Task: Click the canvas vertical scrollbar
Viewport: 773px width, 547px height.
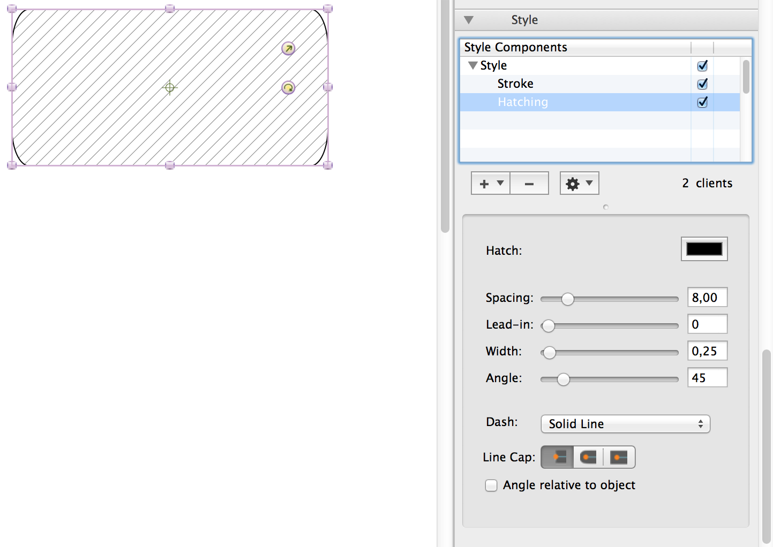Action: [445, 116]
